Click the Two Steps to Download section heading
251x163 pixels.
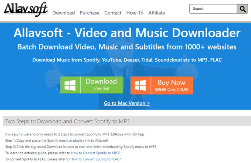pos(67,121)
